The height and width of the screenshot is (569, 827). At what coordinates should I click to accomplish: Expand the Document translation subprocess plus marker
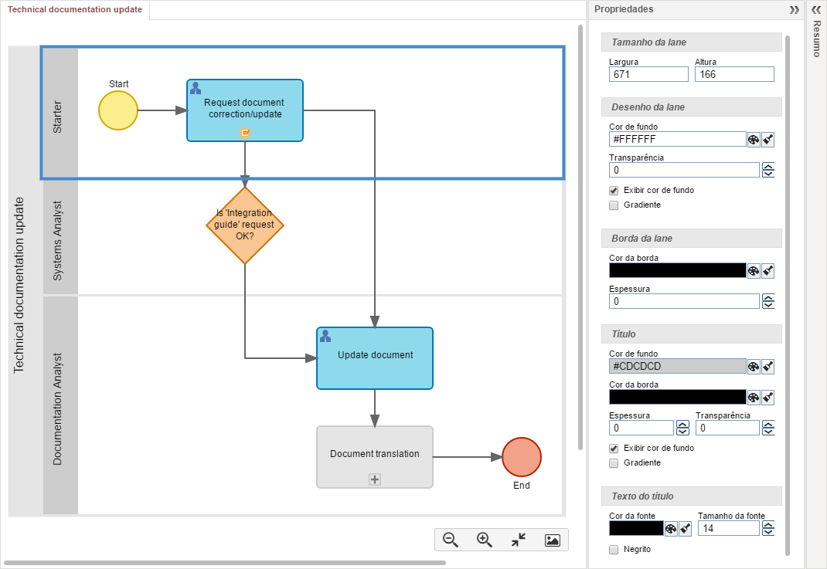pos(375,479)
